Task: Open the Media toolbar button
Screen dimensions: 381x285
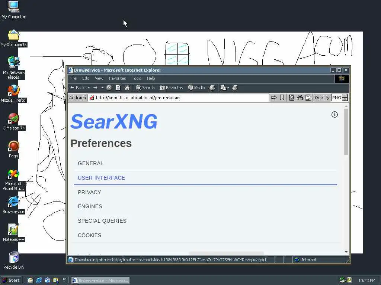Action: [x=196, y=88]
